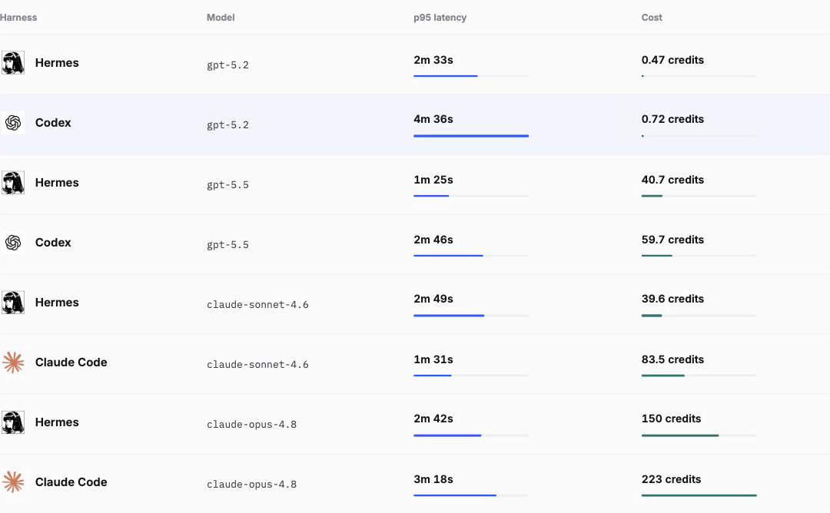Viewport: 830px width, 513px height.
Task: Click the cost bar under 150 credits
Action: pos(699,435)
